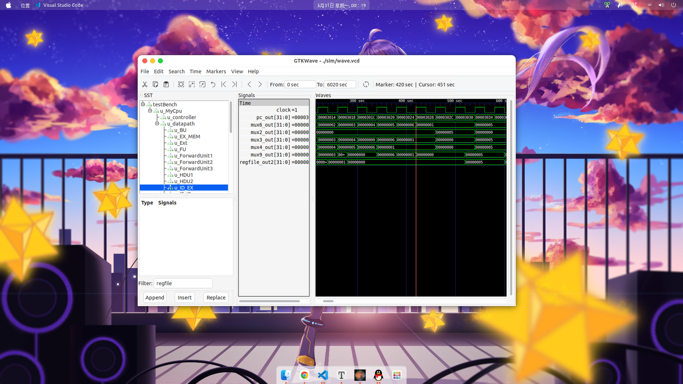Open the GTKWave Markers menu
The image size is (683, 384).
tap(216, 71)
